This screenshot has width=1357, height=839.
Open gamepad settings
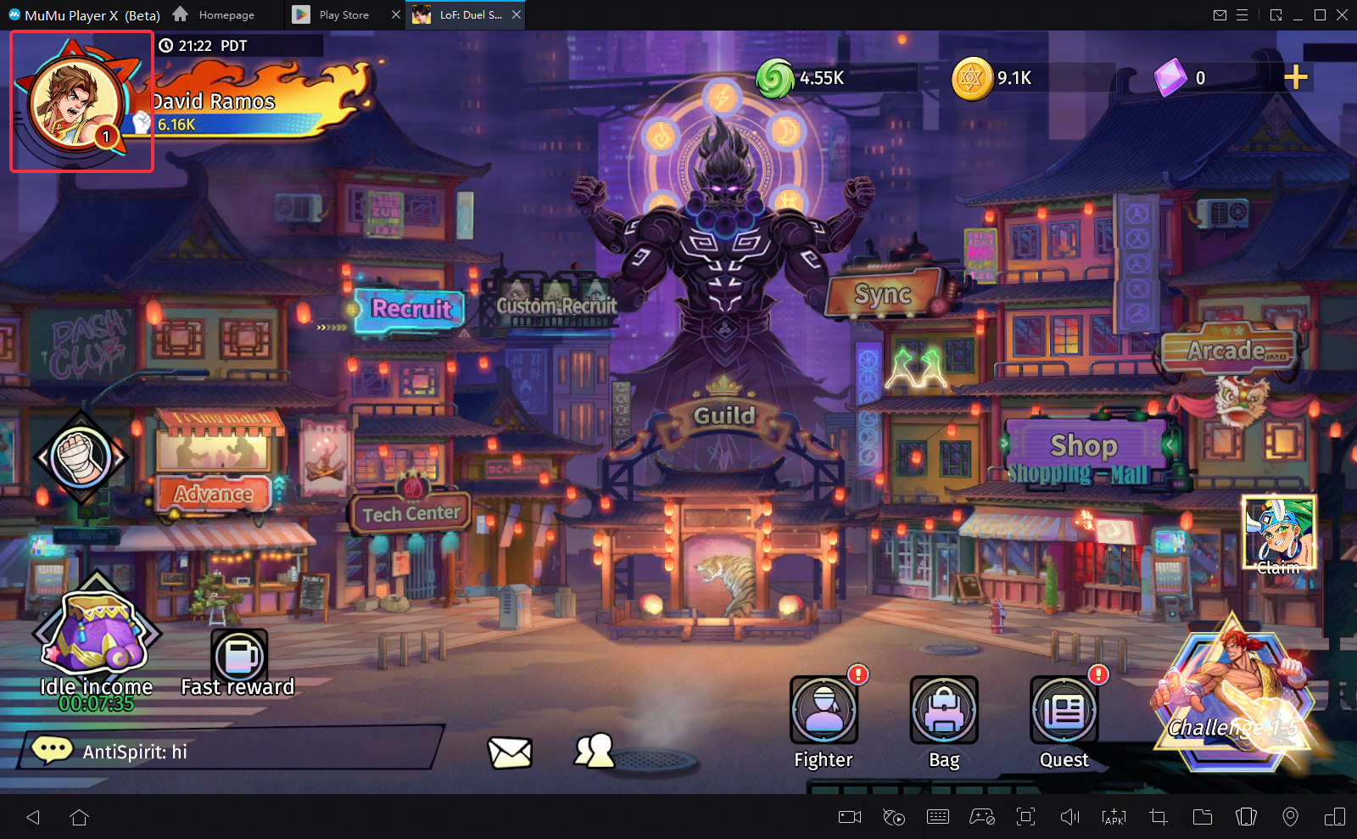coord(982,817)
